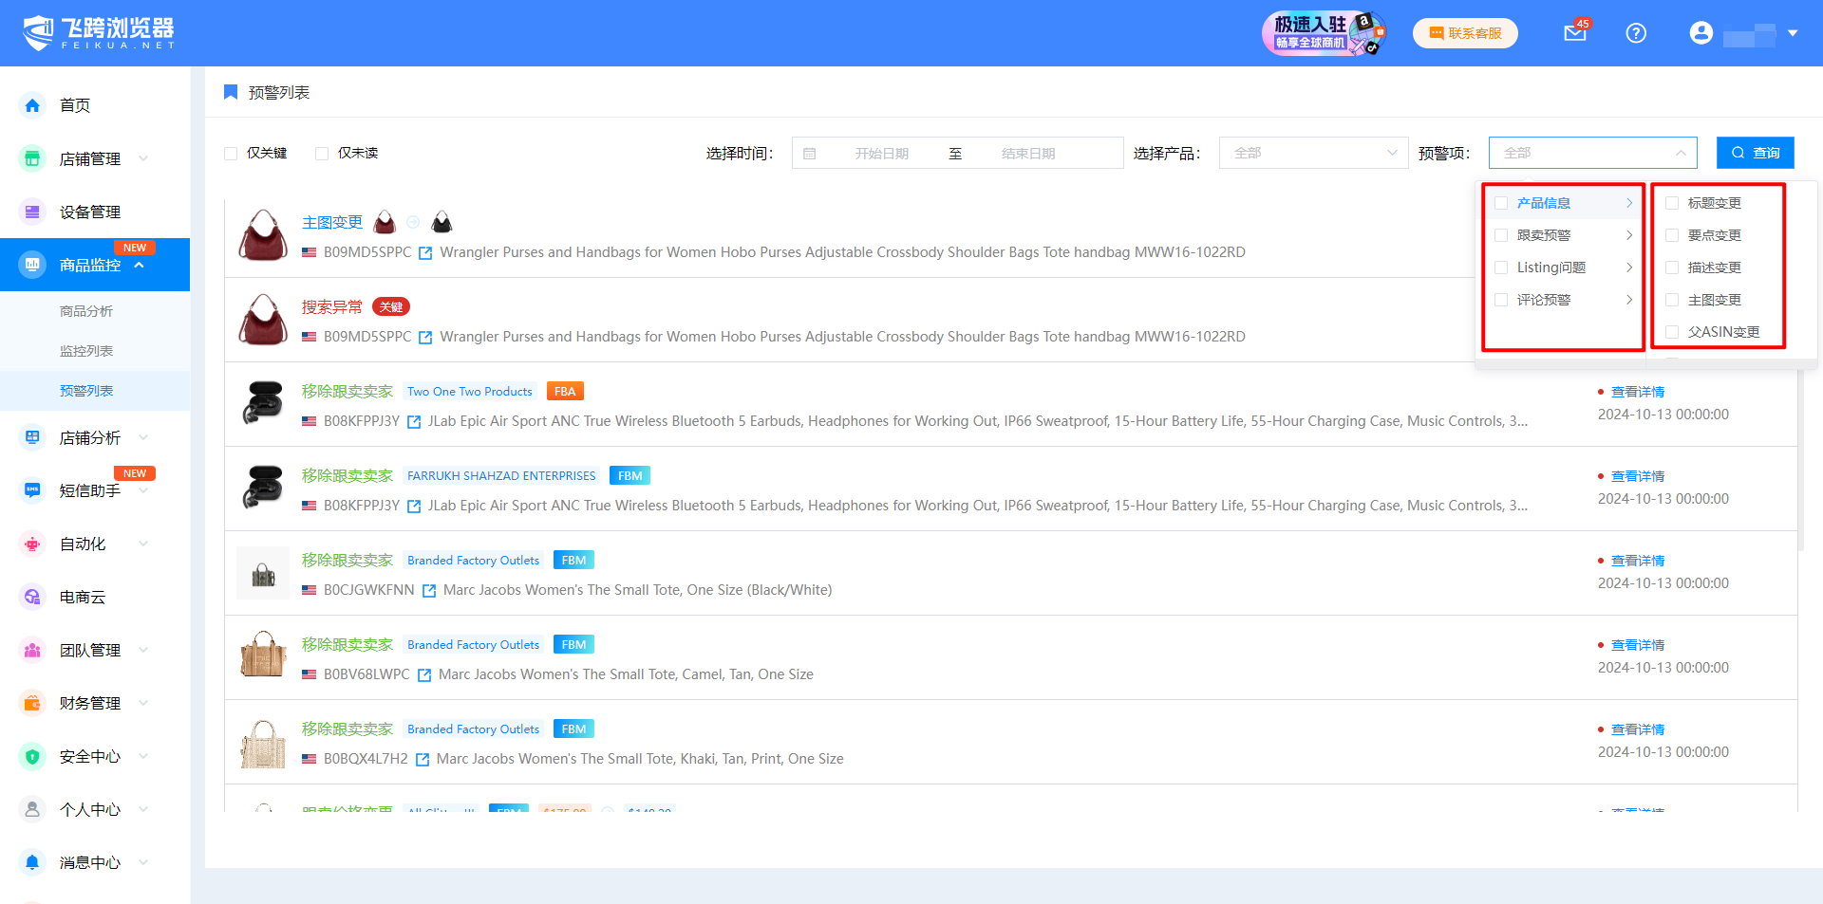This screenshot has height=904, width=1823.
Task: Click the 设备管理 sidebar icon
Action: click(x=32, y=212)
